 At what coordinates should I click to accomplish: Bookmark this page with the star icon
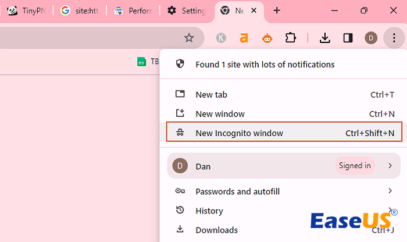point(189,38)
